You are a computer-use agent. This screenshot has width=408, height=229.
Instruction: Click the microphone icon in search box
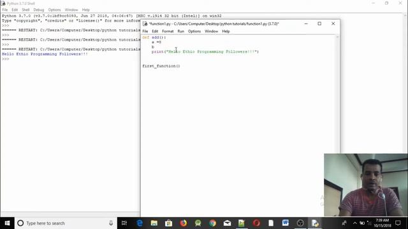click(111, 223)
